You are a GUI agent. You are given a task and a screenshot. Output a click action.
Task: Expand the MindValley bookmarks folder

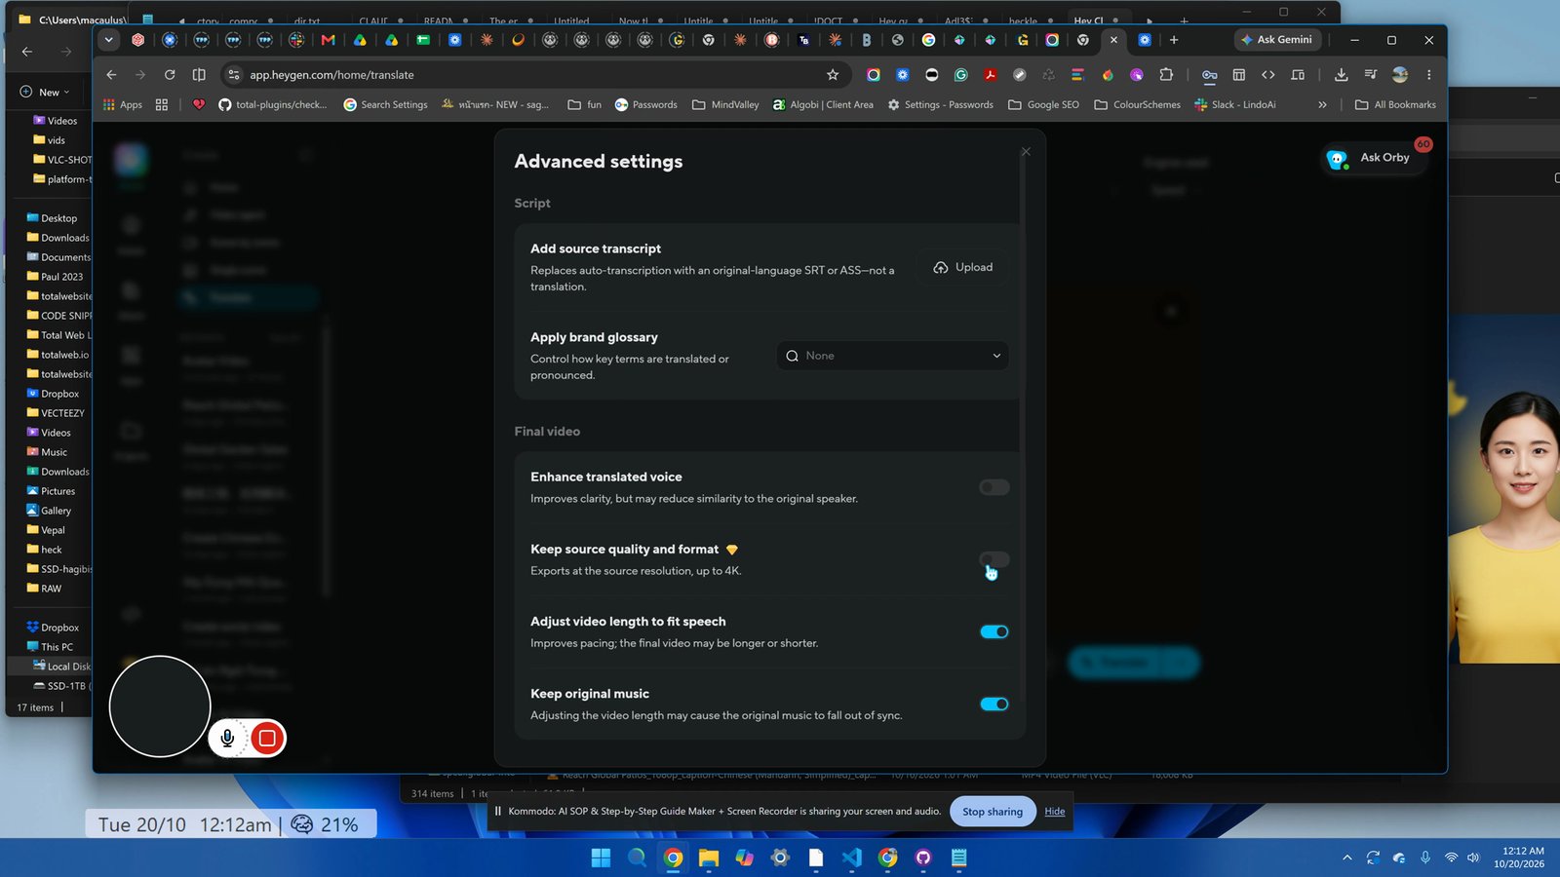(725, 104)
